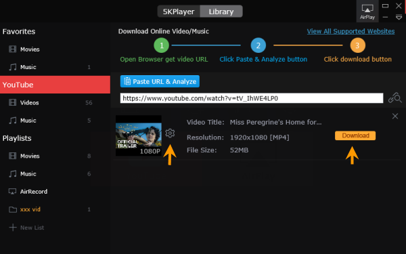Click the clipboard icon on Paste button
This screenshot has width=406, height=254.
127,81
